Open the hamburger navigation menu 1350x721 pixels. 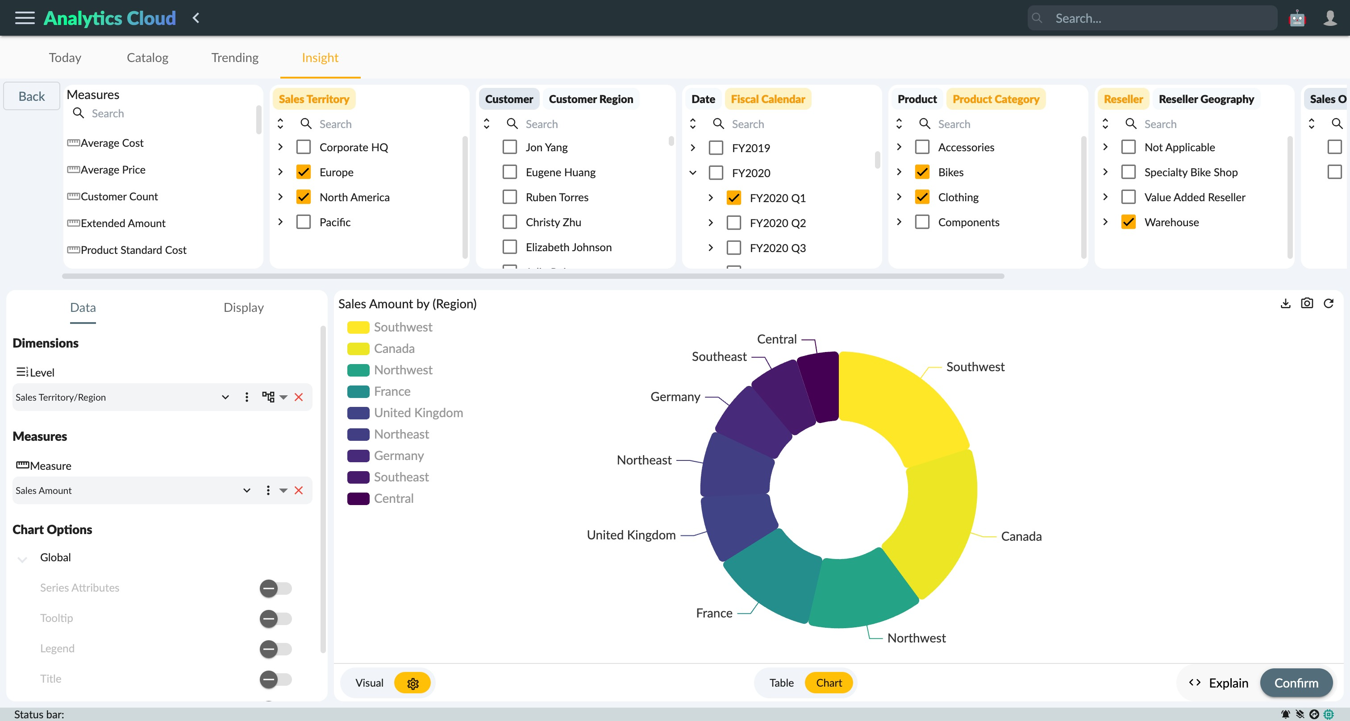tap(25, 18)
